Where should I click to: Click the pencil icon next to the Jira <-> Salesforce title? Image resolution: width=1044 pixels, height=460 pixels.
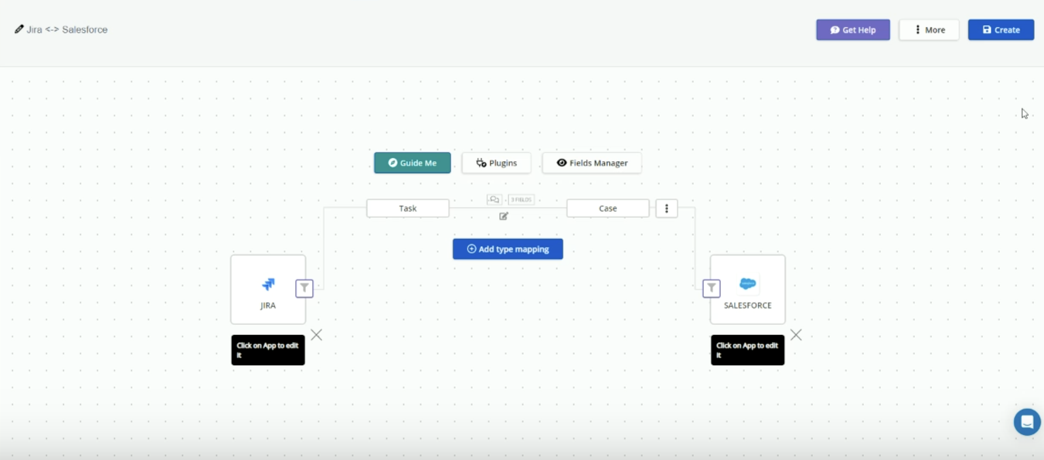18,29
